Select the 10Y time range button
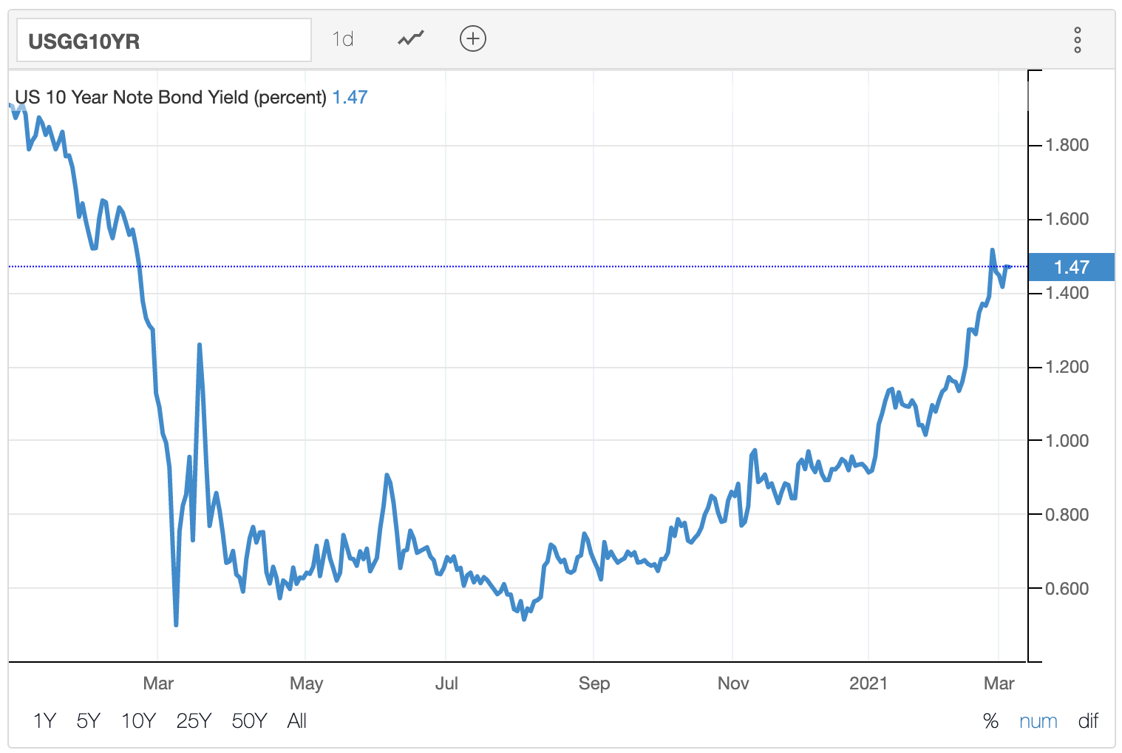1122x753 pixels. pos(137,720)
